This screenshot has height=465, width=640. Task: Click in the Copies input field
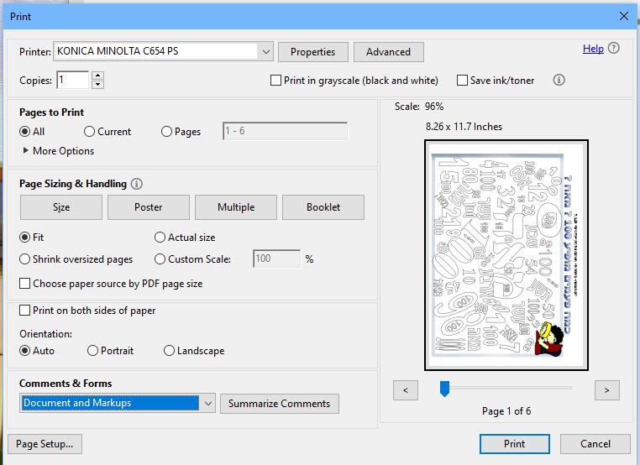[x=73, y=80]
